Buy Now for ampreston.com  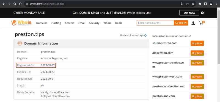(197, 53)
